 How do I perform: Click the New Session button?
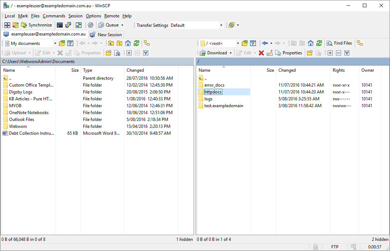click(x=106, y=34)
